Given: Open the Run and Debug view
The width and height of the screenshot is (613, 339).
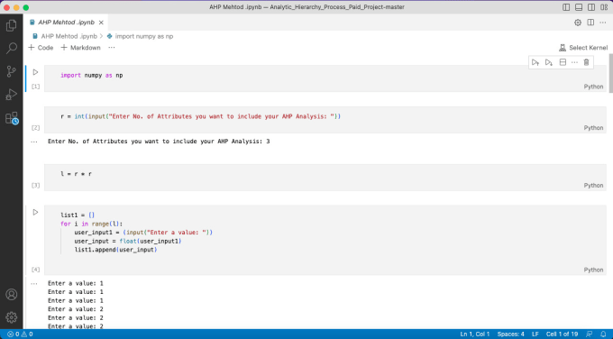Looking at the screenshot, I should [x=12, y=95].
